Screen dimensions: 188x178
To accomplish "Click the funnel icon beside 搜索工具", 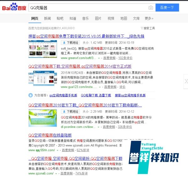I will 142,28.
